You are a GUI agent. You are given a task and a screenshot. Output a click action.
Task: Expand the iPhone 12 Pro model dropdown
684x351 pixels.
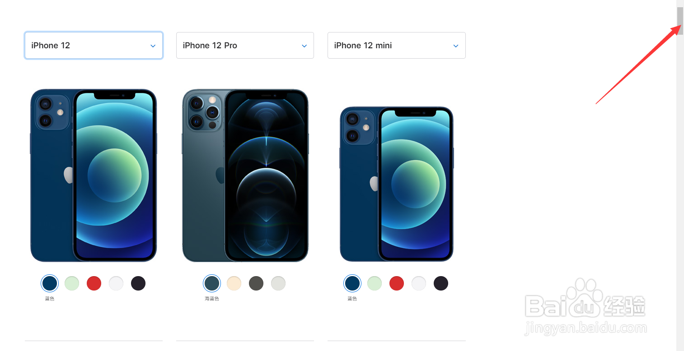[x=245, y=45]
